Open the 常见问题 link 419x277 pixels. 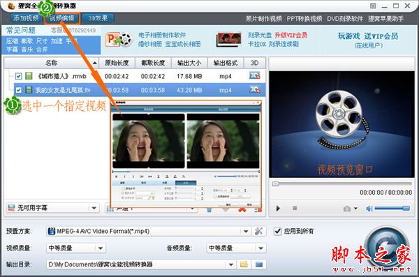(21, 31)
